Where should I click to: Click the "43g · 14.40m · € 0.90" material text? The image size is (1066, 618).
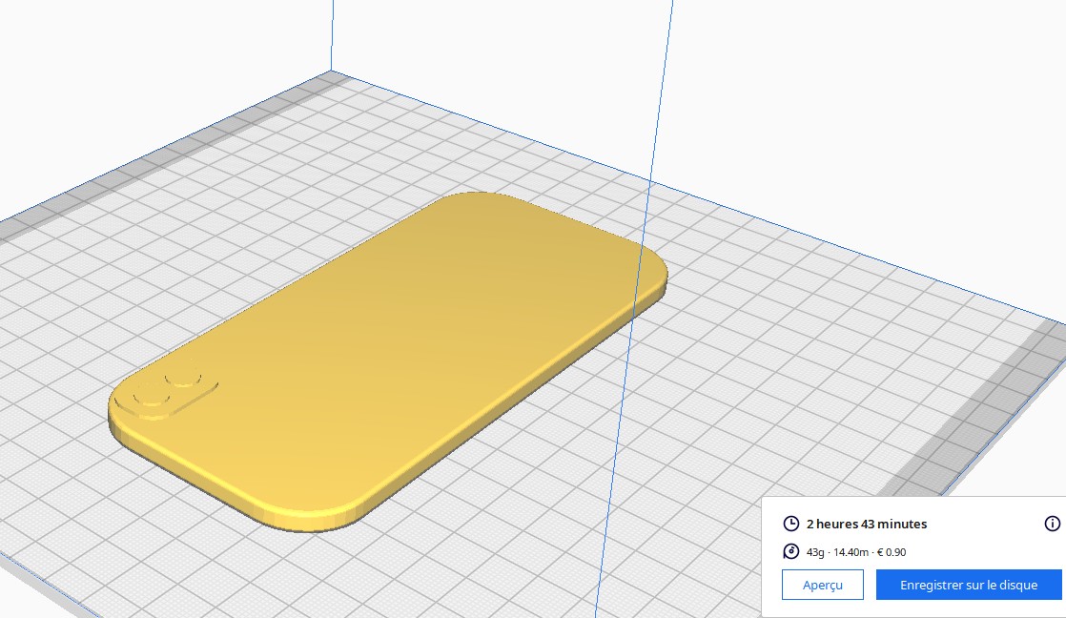click(856, 552)
